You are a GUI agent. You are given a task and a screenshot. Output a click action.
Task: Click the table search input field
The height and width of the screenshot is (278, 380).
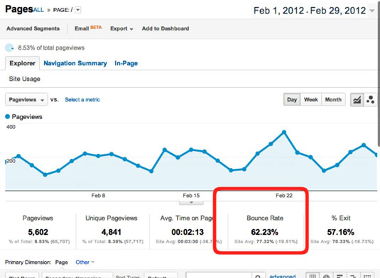219,276
